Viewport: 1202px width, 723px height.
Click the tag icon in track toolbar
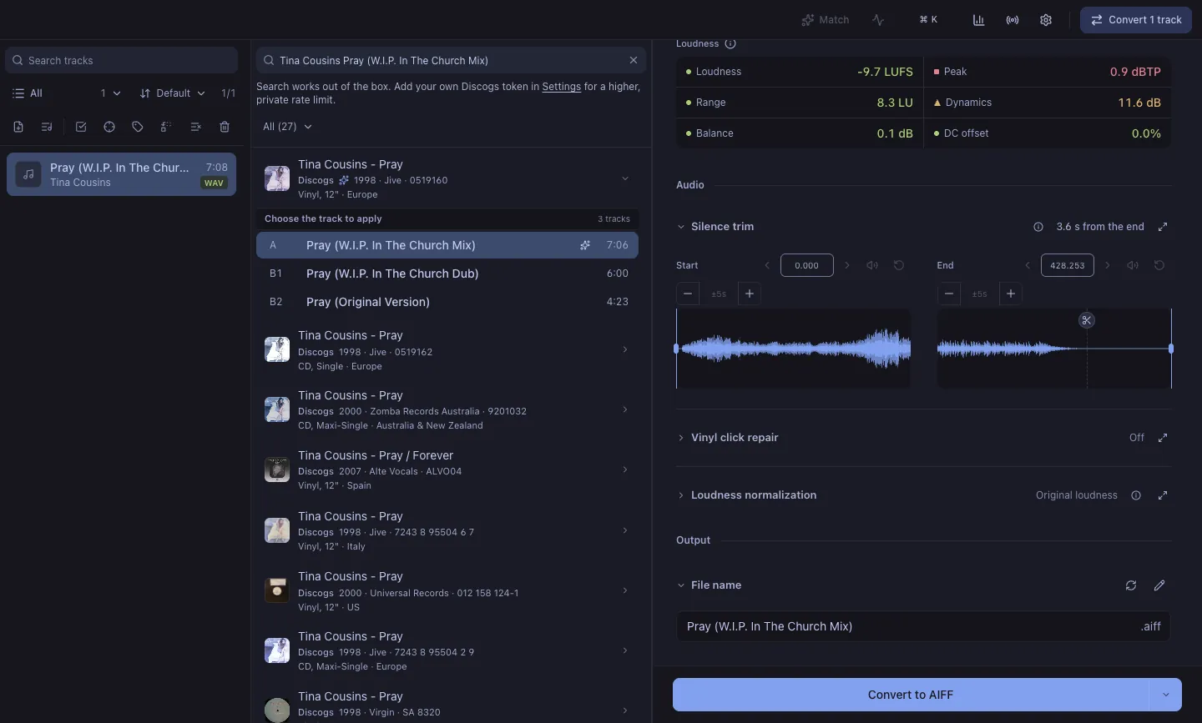tap(138, 127)
